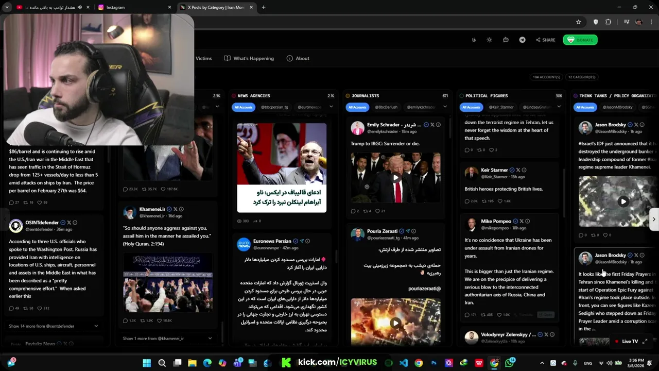Screen dimensions: 659x371
Task: Expand News Agencies account filter chevron
Action: 331,107
